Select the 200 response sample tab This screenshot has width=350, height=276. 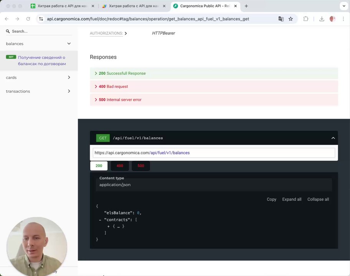tap(99, 166)
